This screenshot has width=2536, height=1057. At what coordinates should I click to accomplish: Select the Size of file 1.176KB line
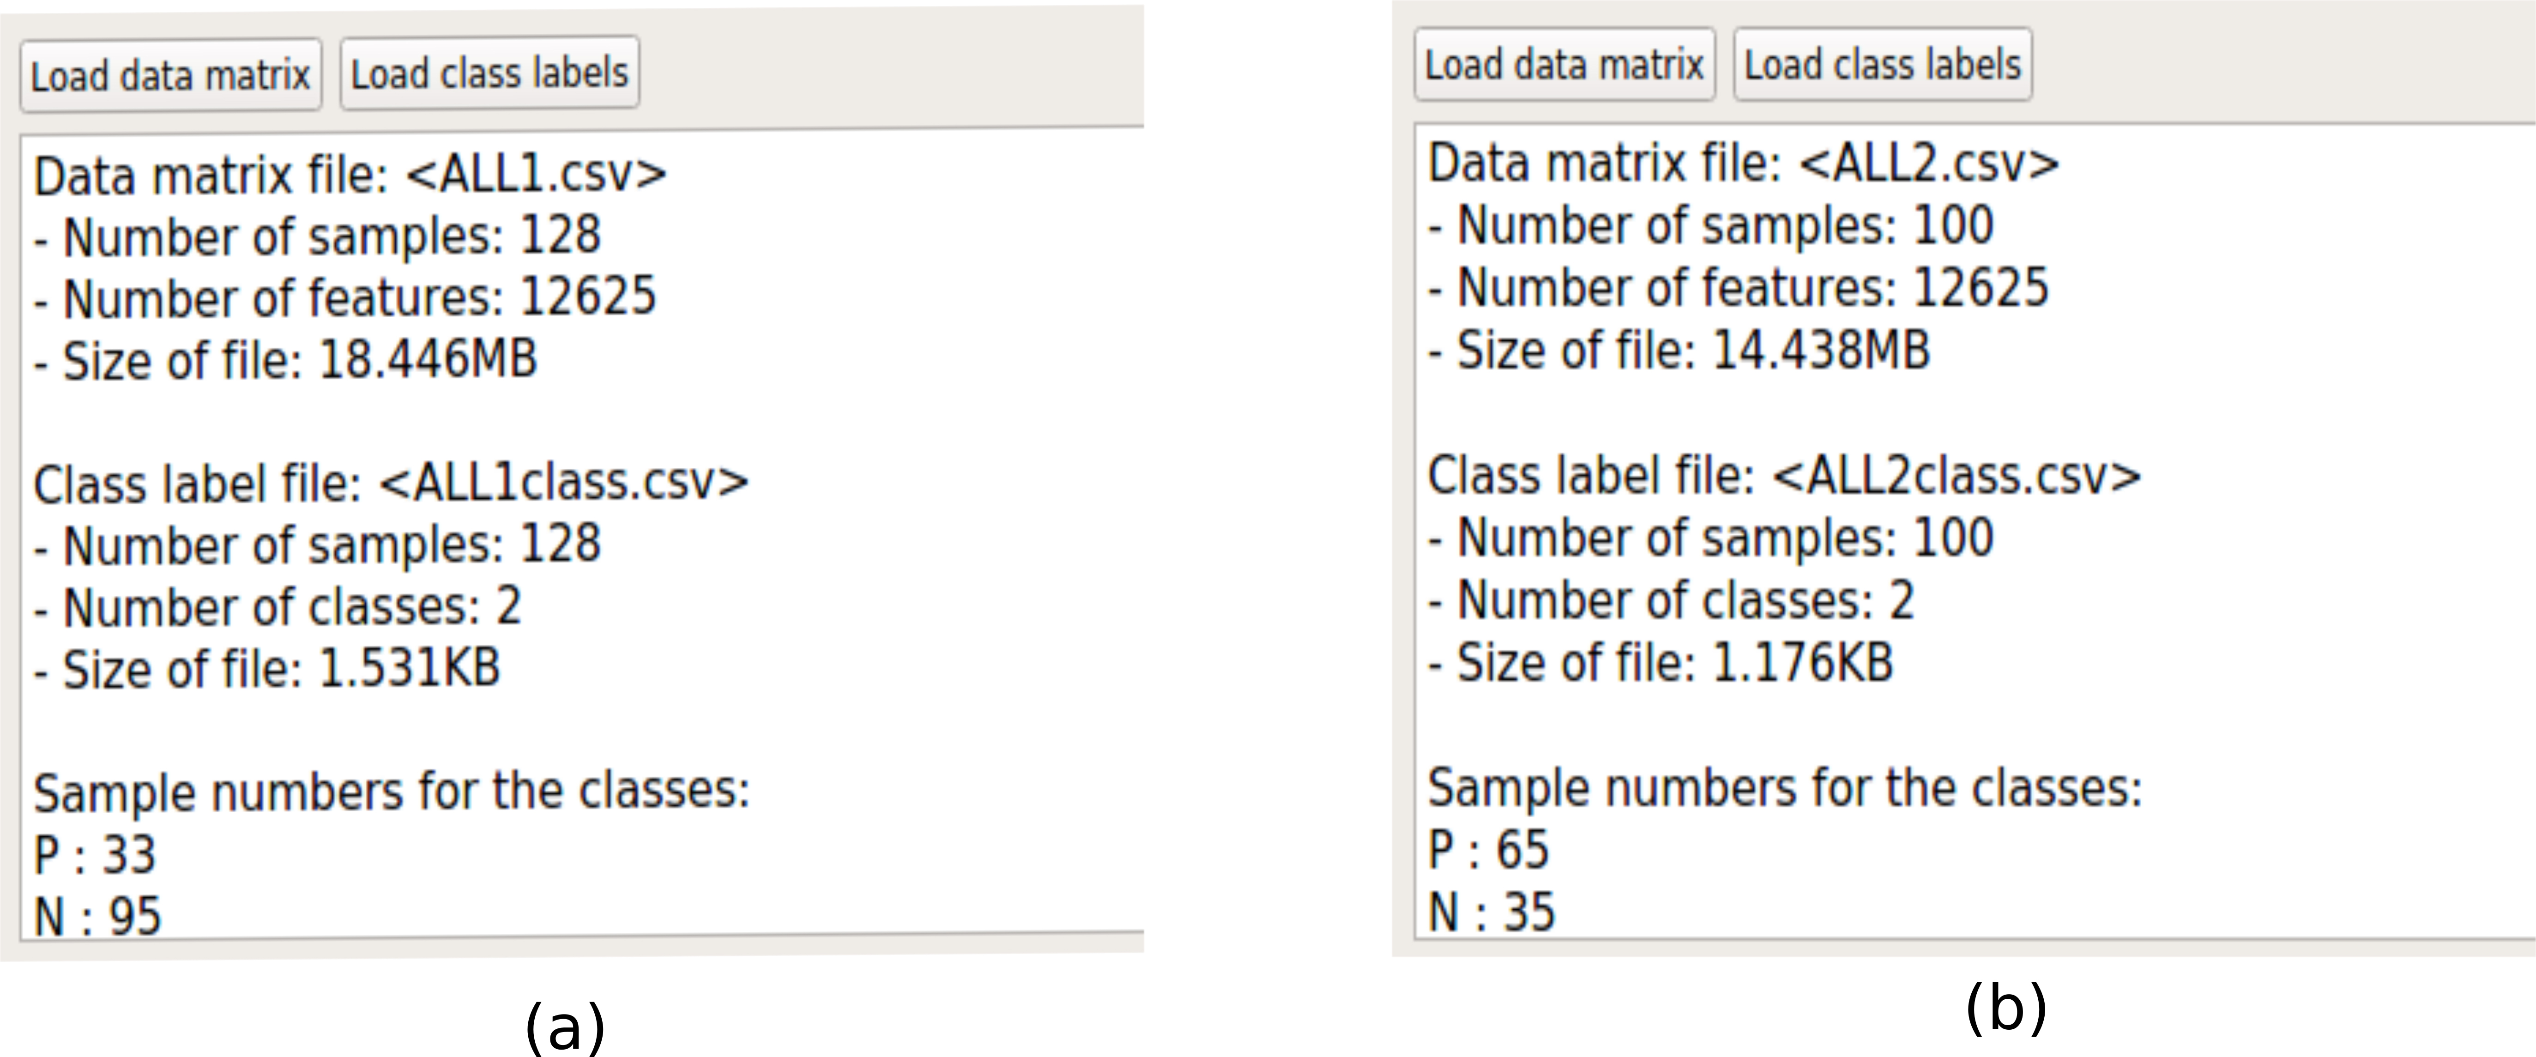(1661, 663)
